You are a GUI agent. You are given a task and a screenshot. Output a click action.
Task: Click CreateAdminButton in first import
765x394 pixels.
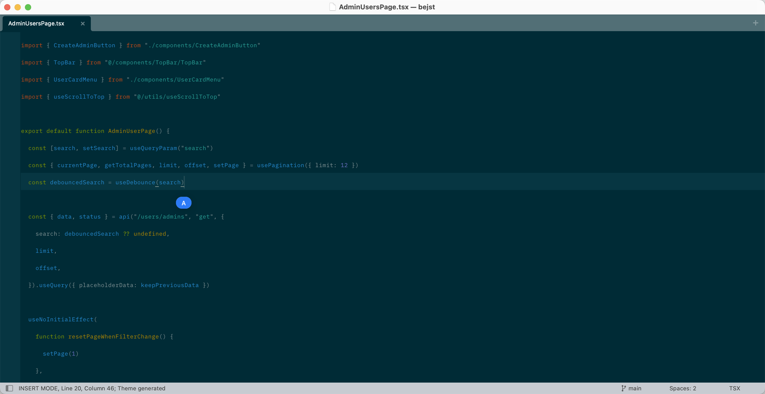(84, 45)
